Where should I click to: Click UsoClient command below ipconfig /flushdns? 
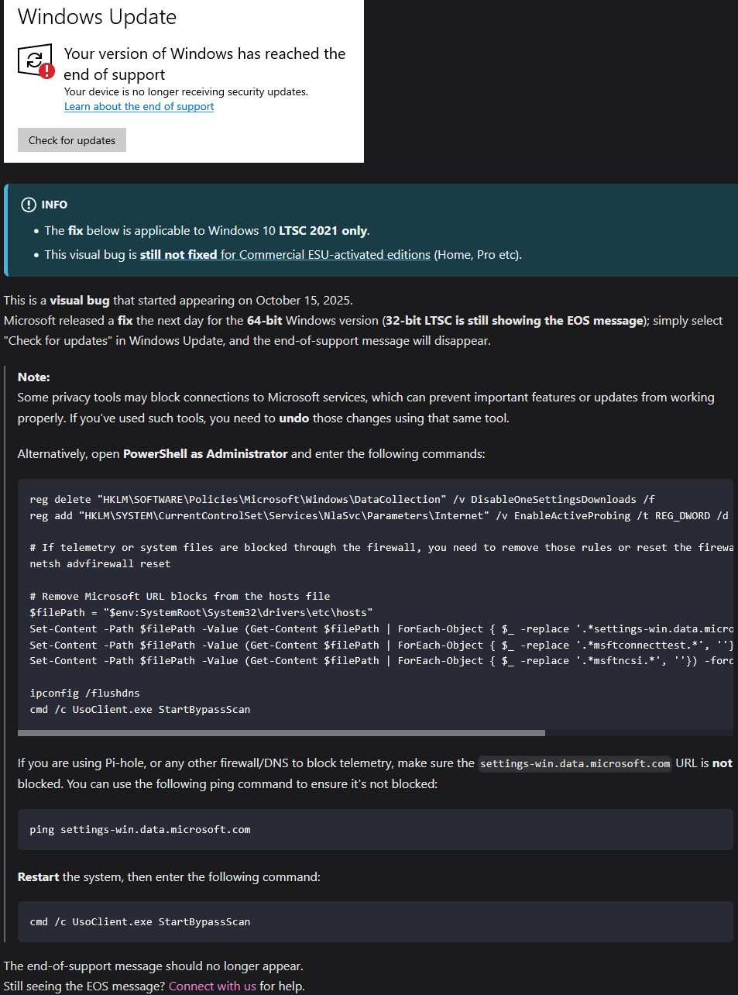tap(140, 709)
